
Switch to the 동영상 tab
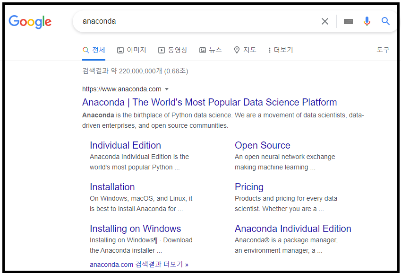pyautogui.click(x=172, y=50)
